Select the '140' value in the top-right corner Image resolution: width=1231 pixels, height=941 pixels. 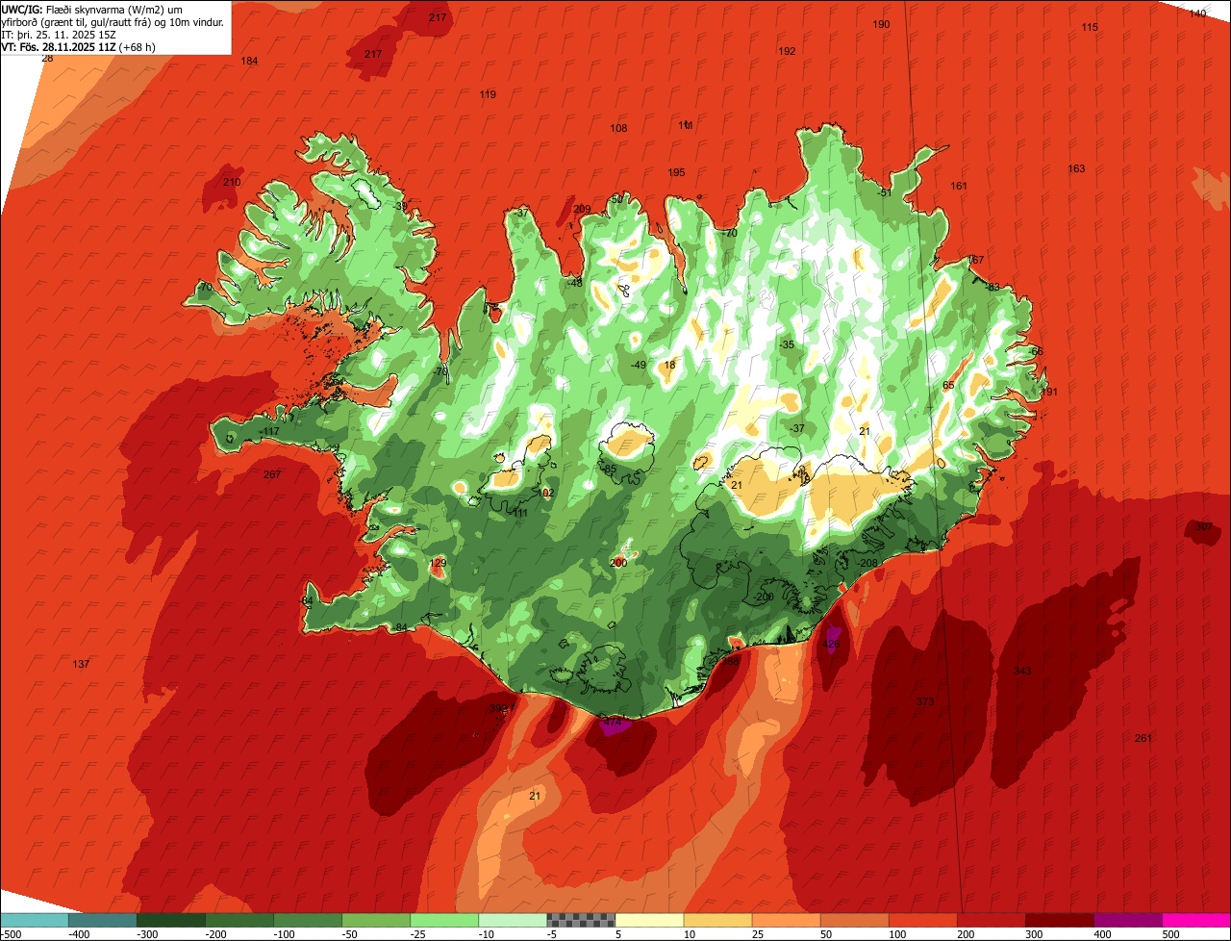[x=1197, y=13]
